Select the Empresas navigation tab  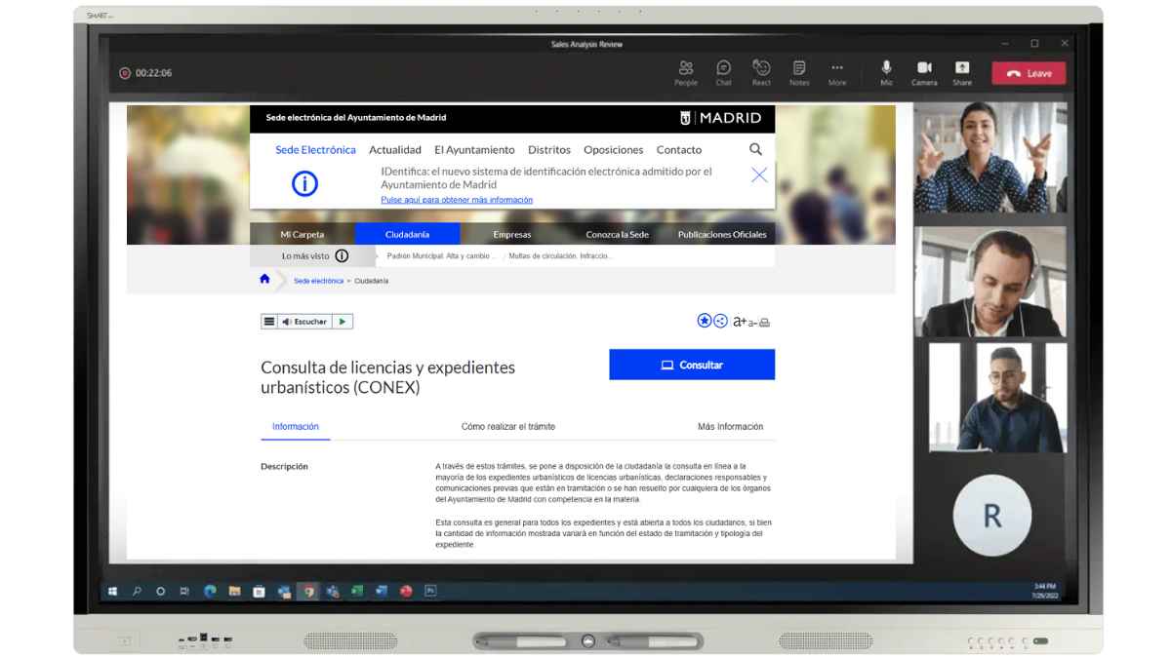click(x=511, y=234)
